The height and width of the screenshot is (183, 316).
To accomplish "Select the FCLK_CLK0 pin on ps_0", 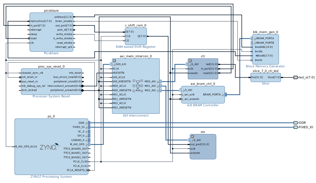I will (x=81, y=162).
